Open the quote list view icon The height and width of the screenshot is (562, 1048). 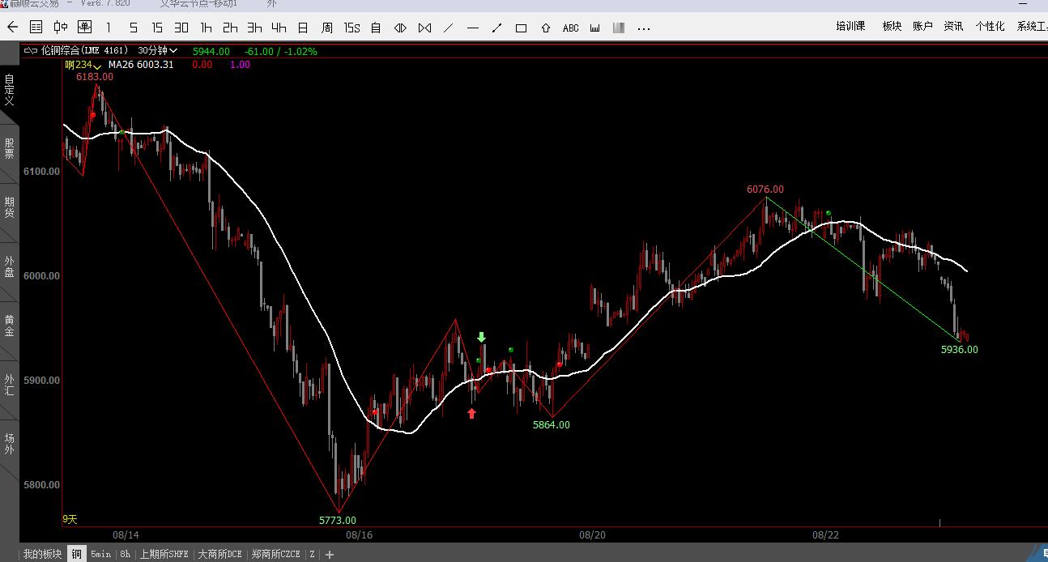[36, 28]
